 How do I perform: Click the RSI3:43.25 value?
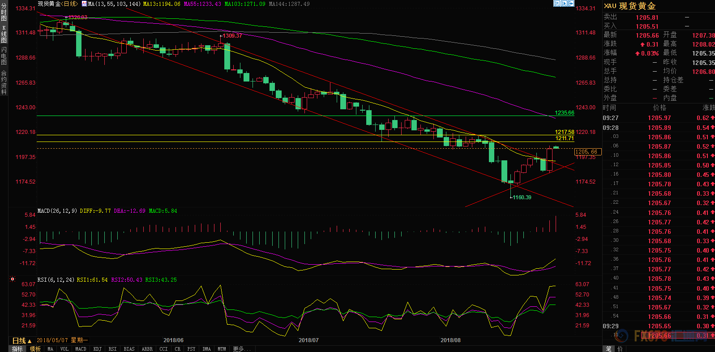point(161,279)
